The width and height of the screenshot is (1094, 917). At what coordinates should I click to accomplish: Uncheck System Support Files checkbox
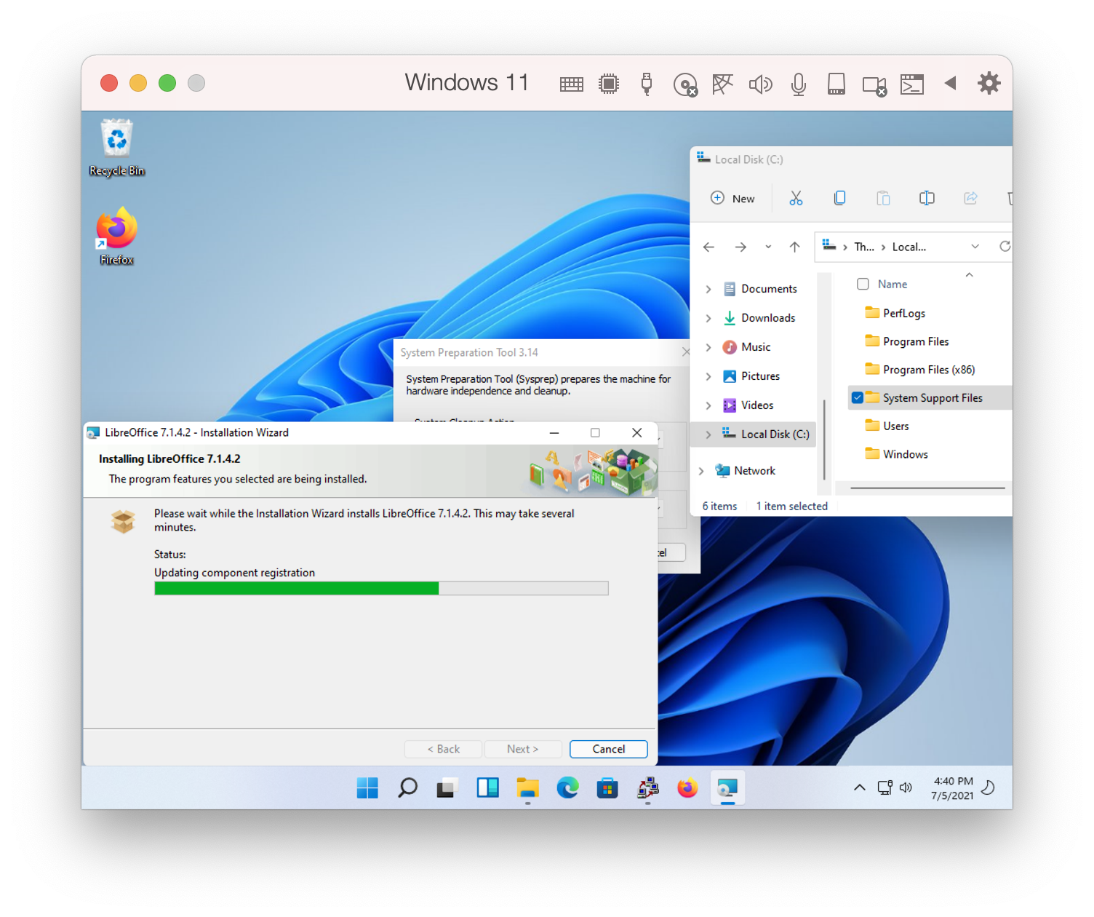pyautogui.click(x=858, y=397)
